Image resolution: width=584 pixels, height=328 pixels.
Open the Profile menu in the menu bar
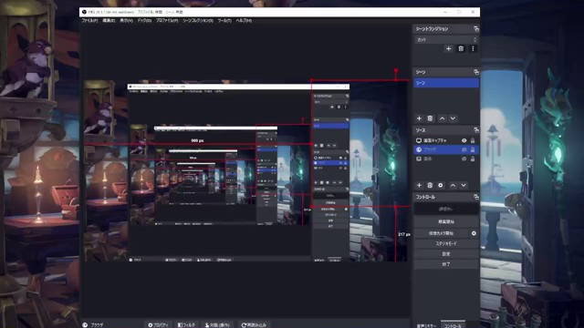click(x=167, y=21)
